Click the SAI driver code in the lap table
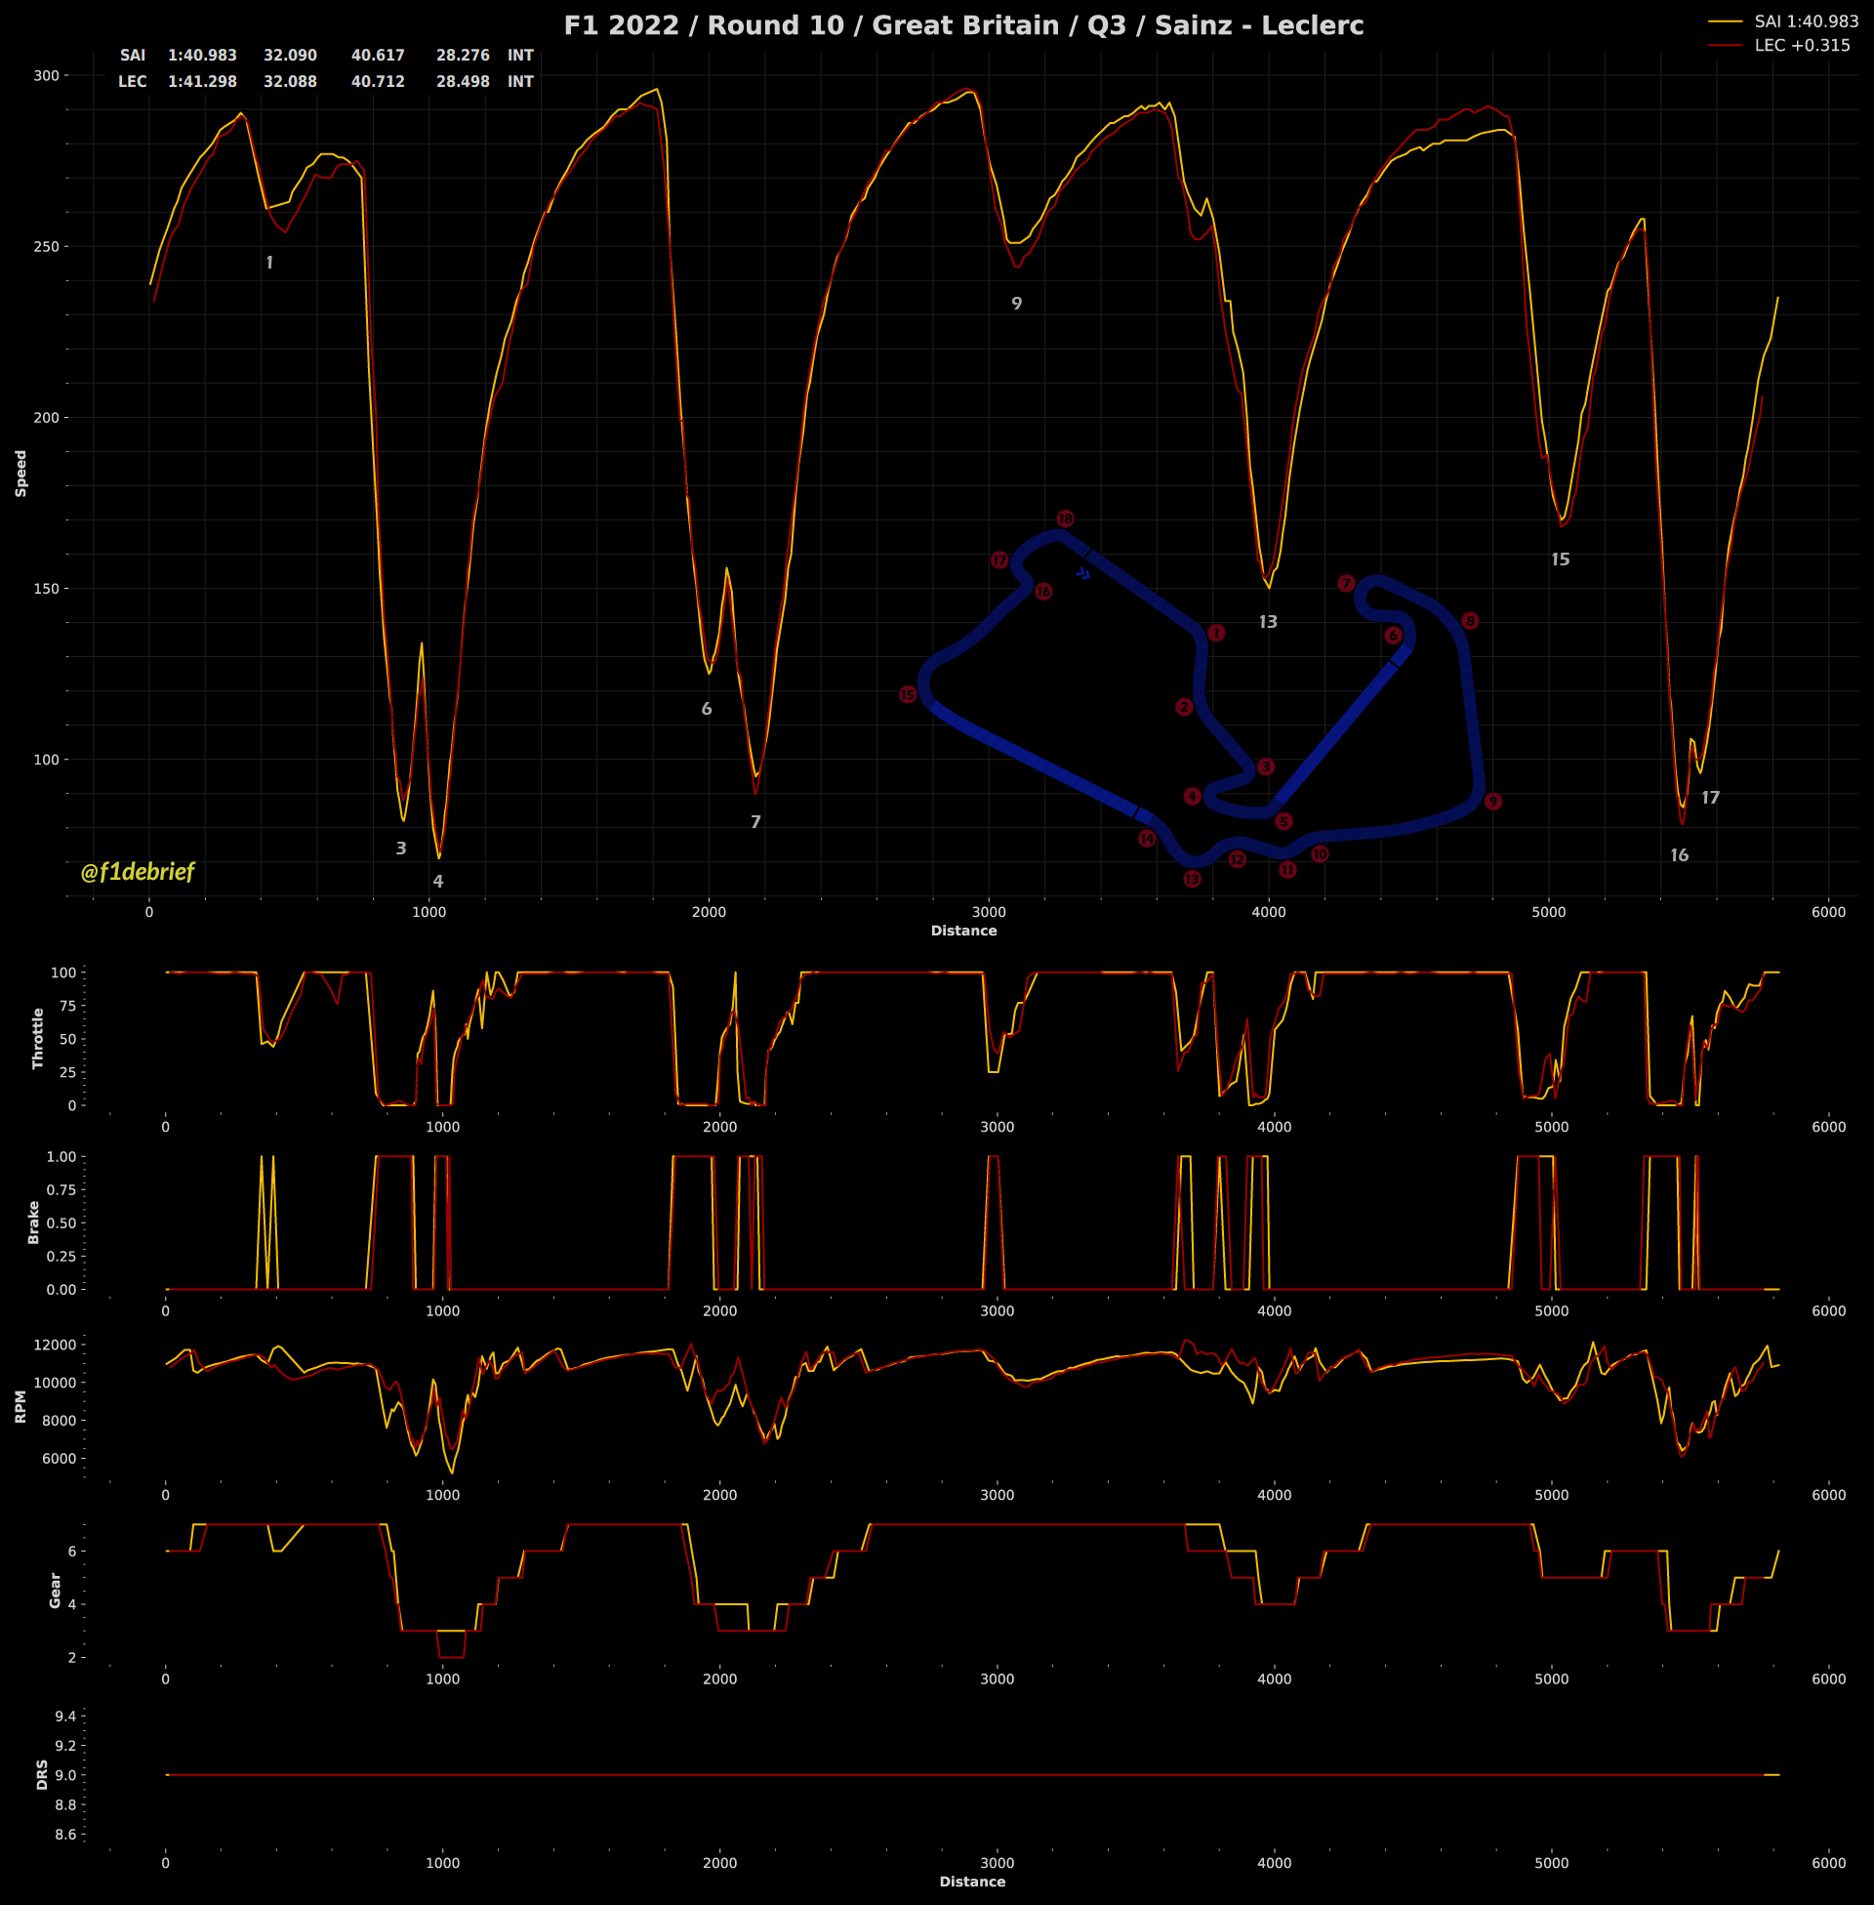Screen dimensions: 1874x1905 tap(133, 55)
